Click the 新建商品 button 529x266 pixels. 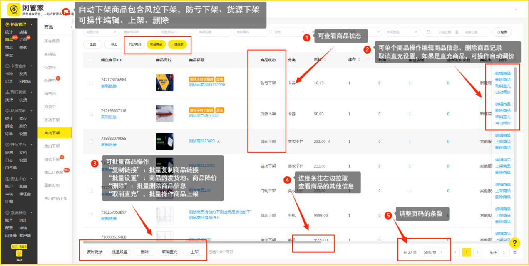click(x=156, y=44)
